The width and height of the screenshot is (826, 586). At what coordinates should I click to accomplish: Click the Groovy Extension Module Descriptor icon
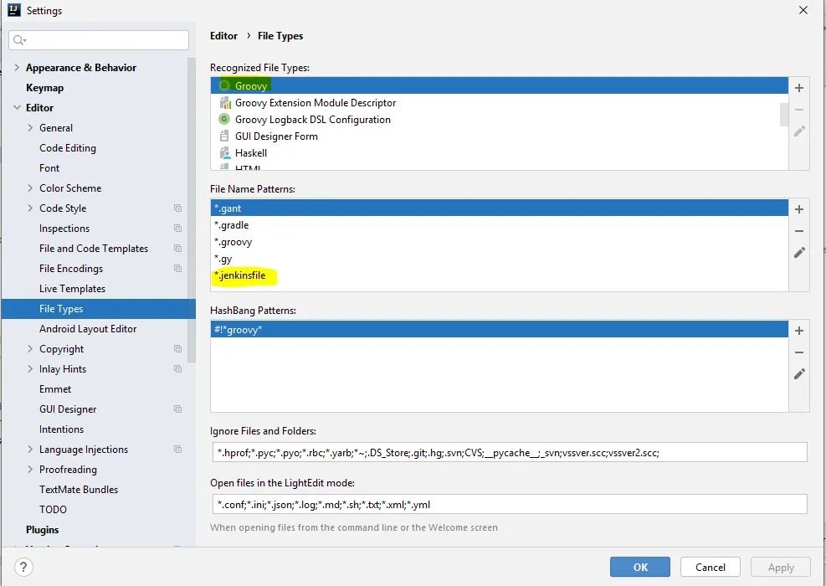[225, 102]
